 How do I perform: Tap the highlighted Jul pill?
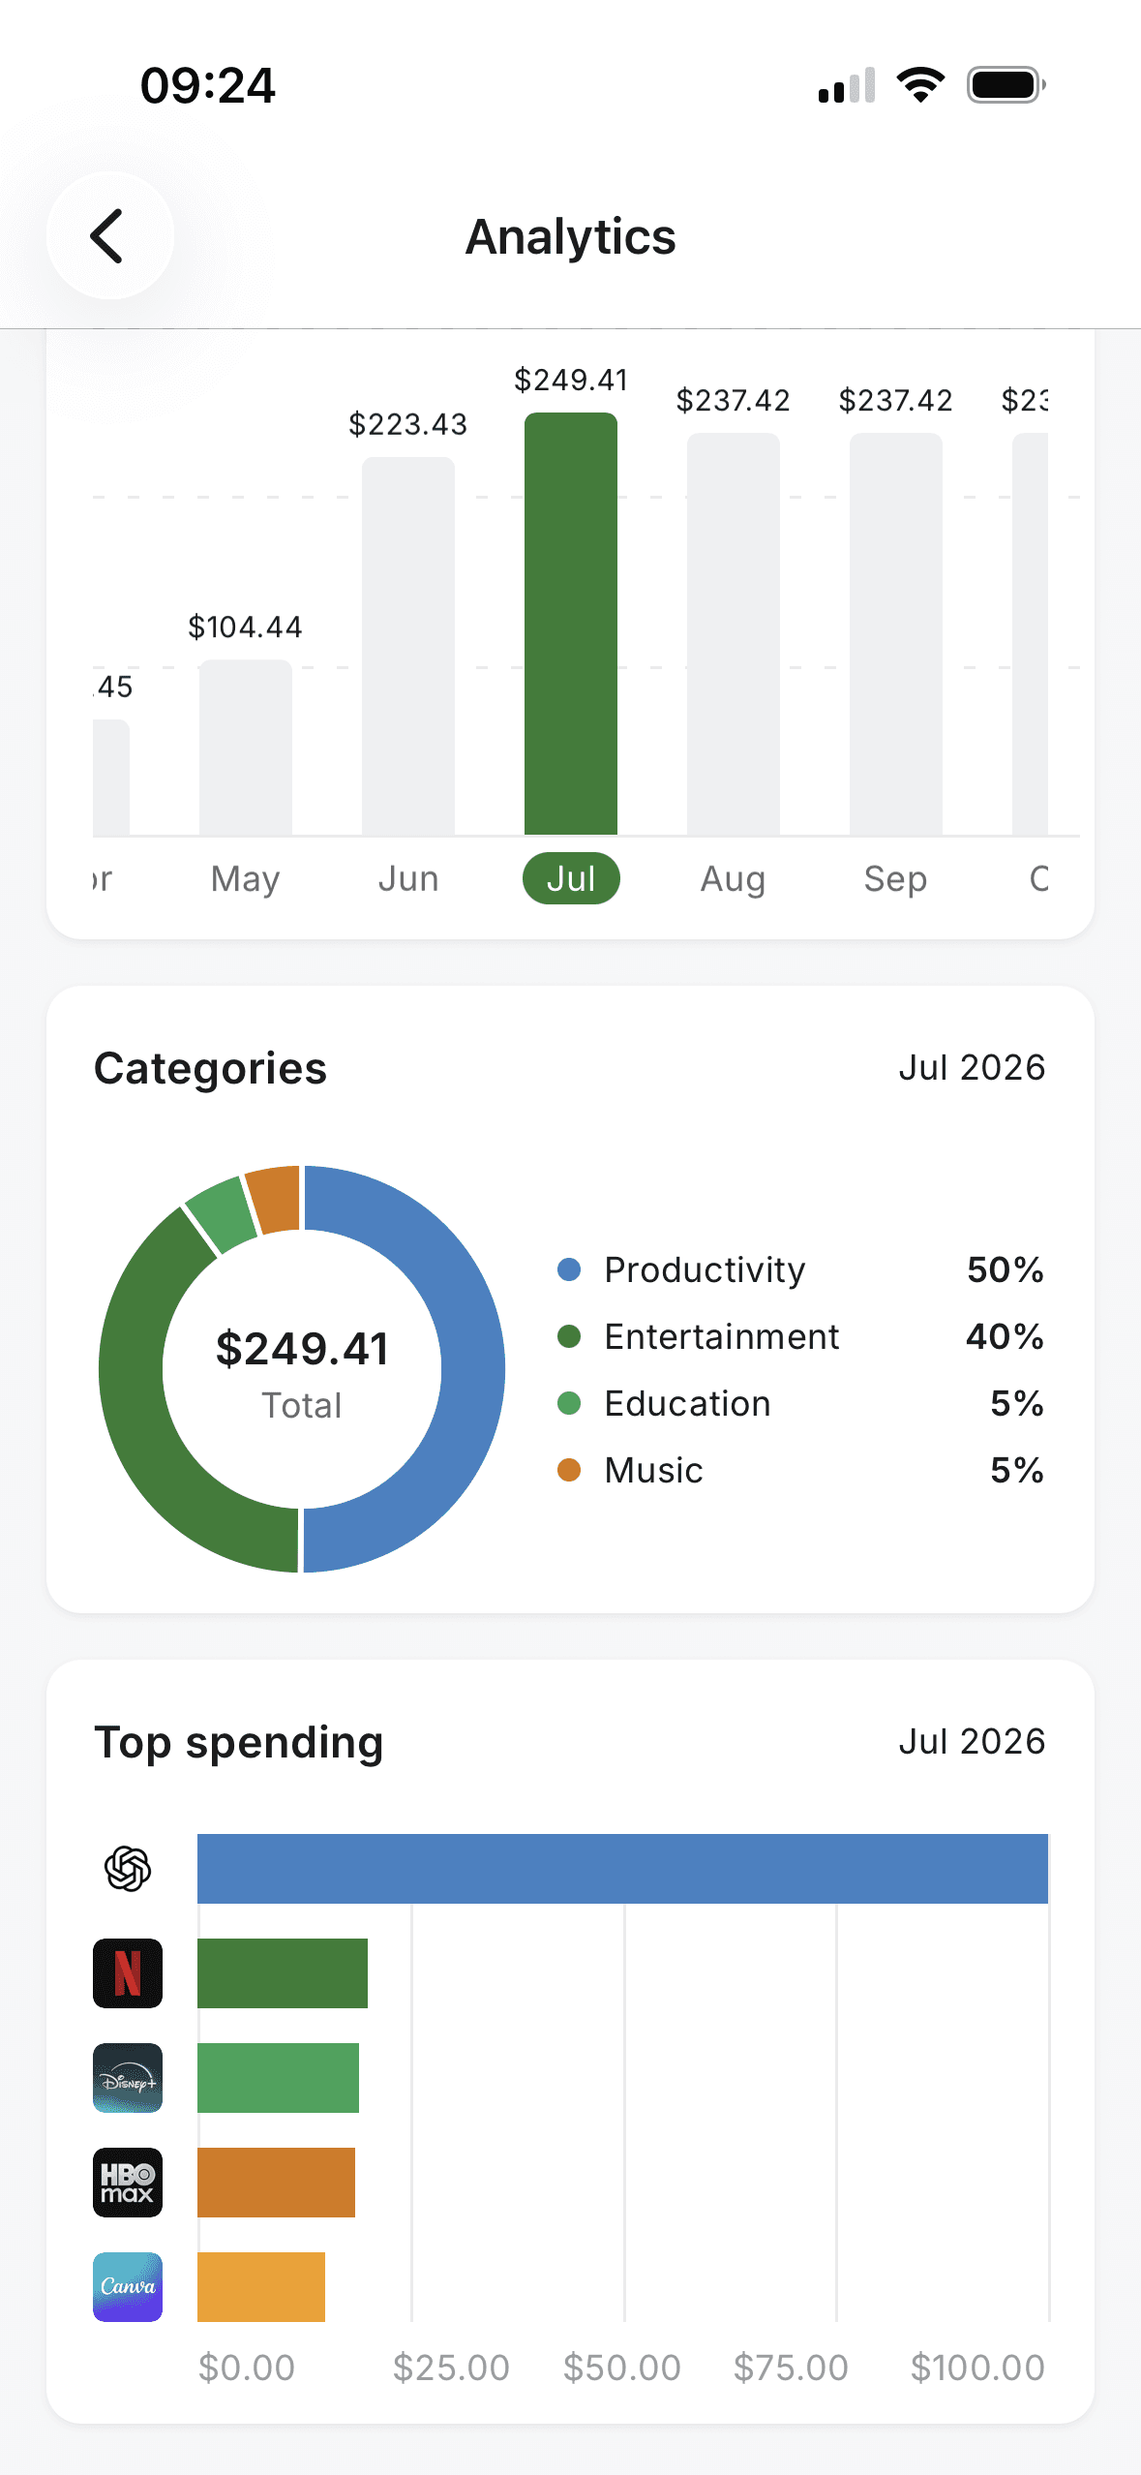tap(571, 878)
